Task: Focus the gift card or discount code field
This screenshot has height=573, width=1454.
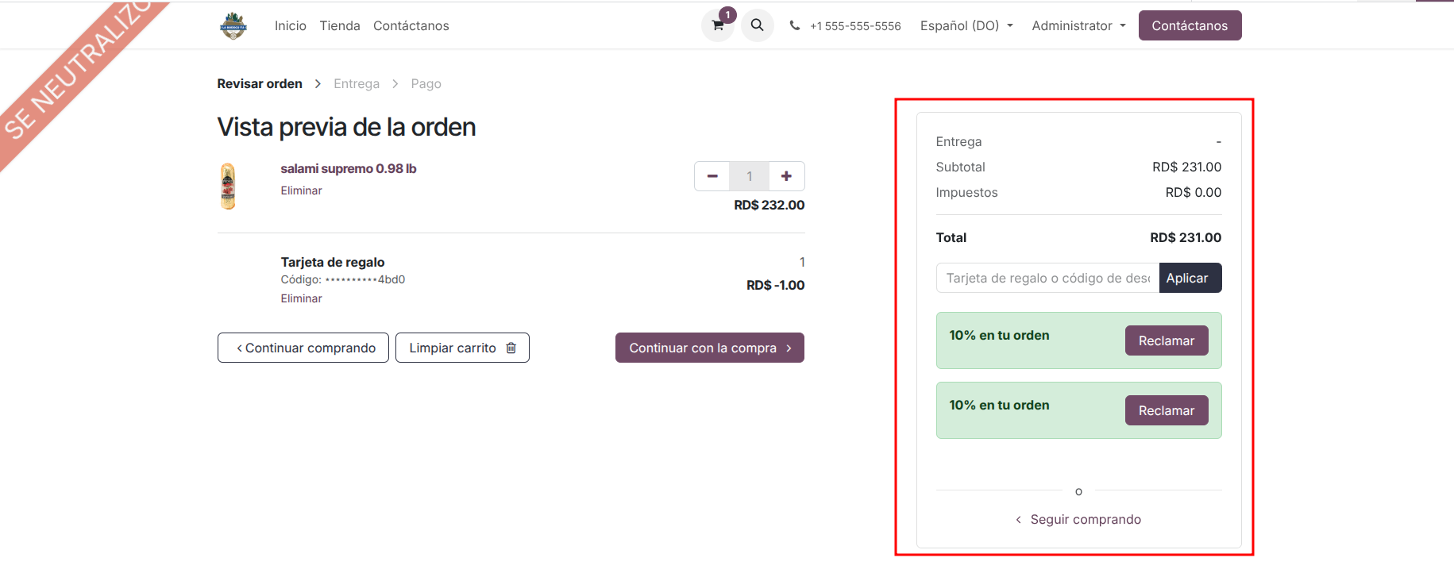Action: [x=1047, y=278]
